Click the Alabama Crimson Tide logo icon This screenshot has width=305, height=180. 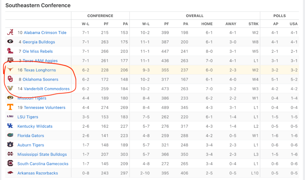[x=10, y=32]
